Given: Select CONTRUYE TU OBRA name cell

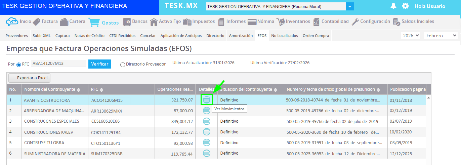Looking at the screenshot, I should point(44,143).
